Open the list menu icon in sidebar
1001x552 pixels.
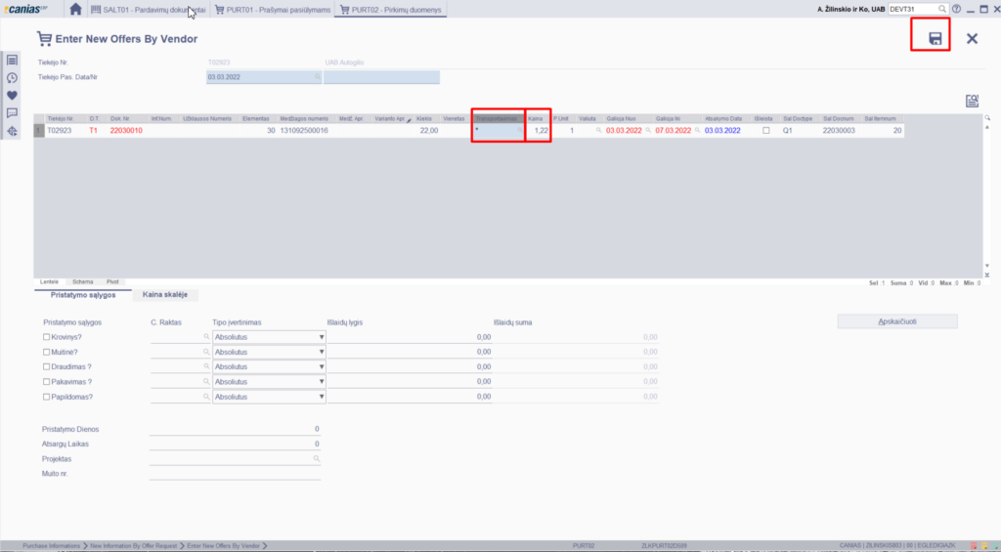(x=12, y=61)
